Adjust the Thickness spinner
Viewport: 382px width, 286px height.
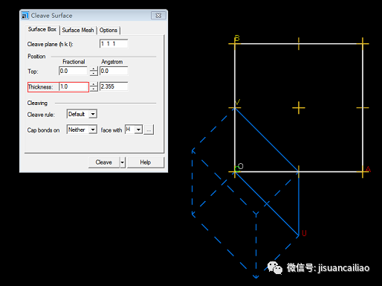(94, 87)
